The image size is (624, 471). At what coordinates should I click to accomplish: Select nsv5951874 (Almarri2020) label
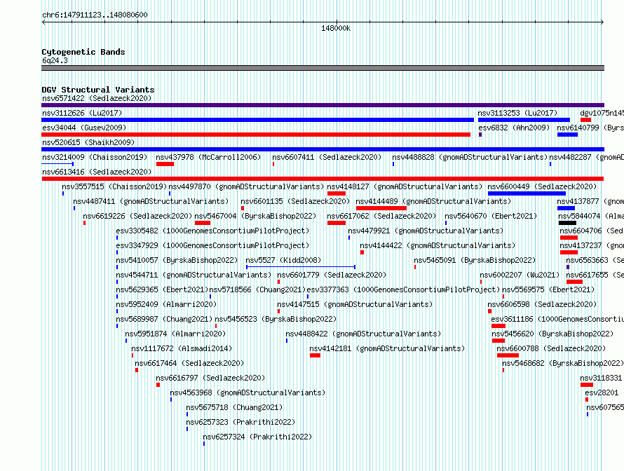(175, 334)
